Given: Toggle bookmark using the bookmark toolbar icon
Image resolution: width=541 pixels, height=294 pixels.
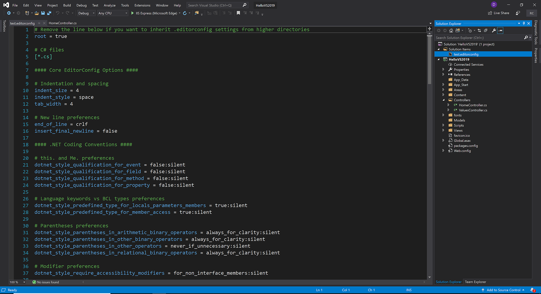Looking at the screenshot, I should click(x=238, y=13).
